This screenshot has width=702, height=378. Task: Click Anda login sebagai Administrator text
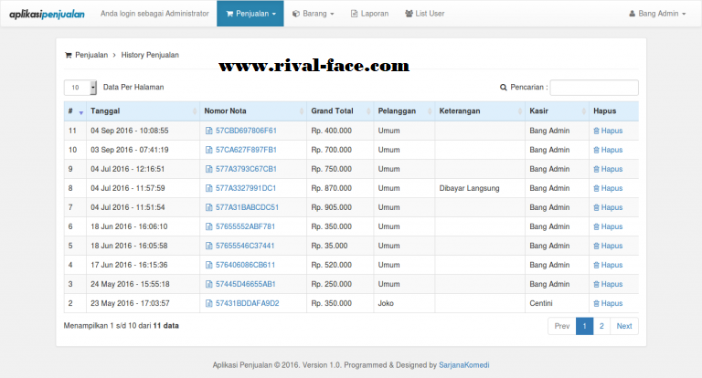point(154,14)
